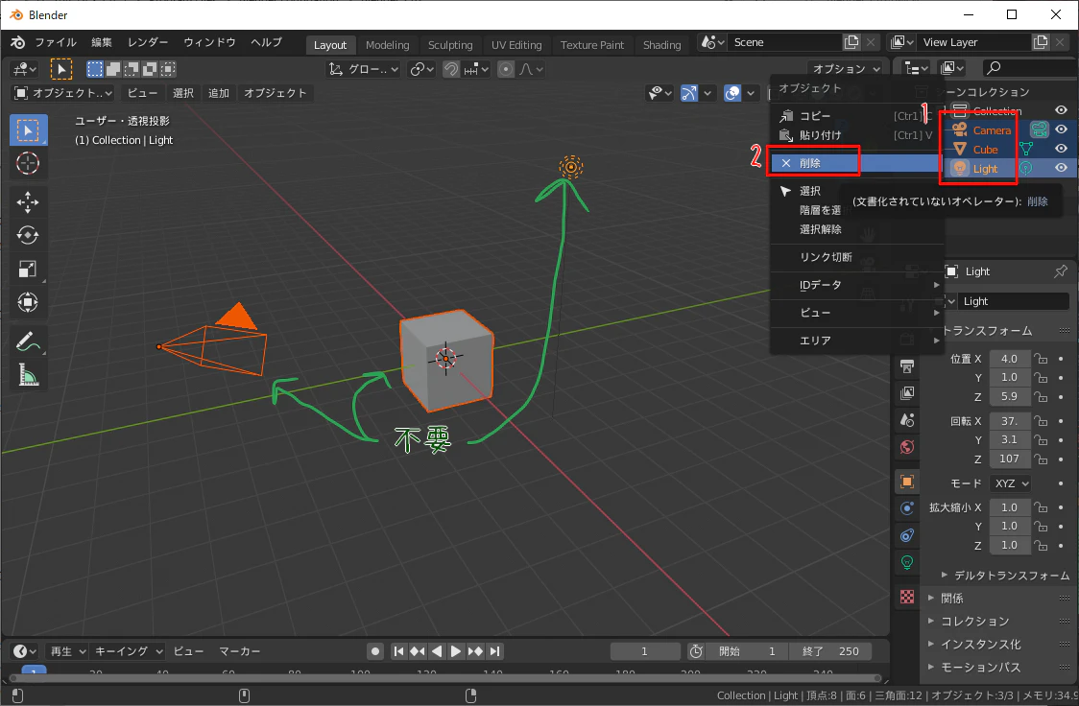Activate the Annotate pencil tool

click(x=28, y=341)
